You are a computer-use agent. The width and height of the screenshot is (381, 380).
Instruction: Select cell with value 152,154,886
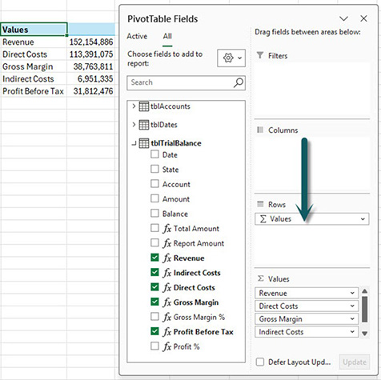(x=91, y=42)
